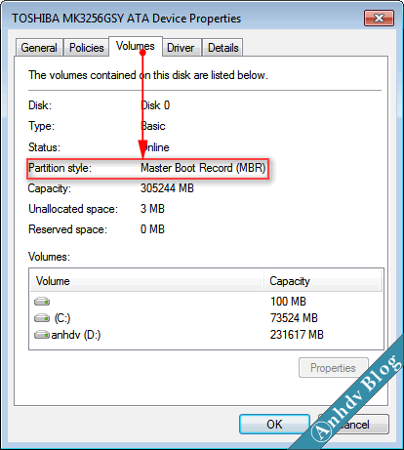Click the 305244 MB capacity value
Viewport: 404px width, 450px height.
click(167, 188)
